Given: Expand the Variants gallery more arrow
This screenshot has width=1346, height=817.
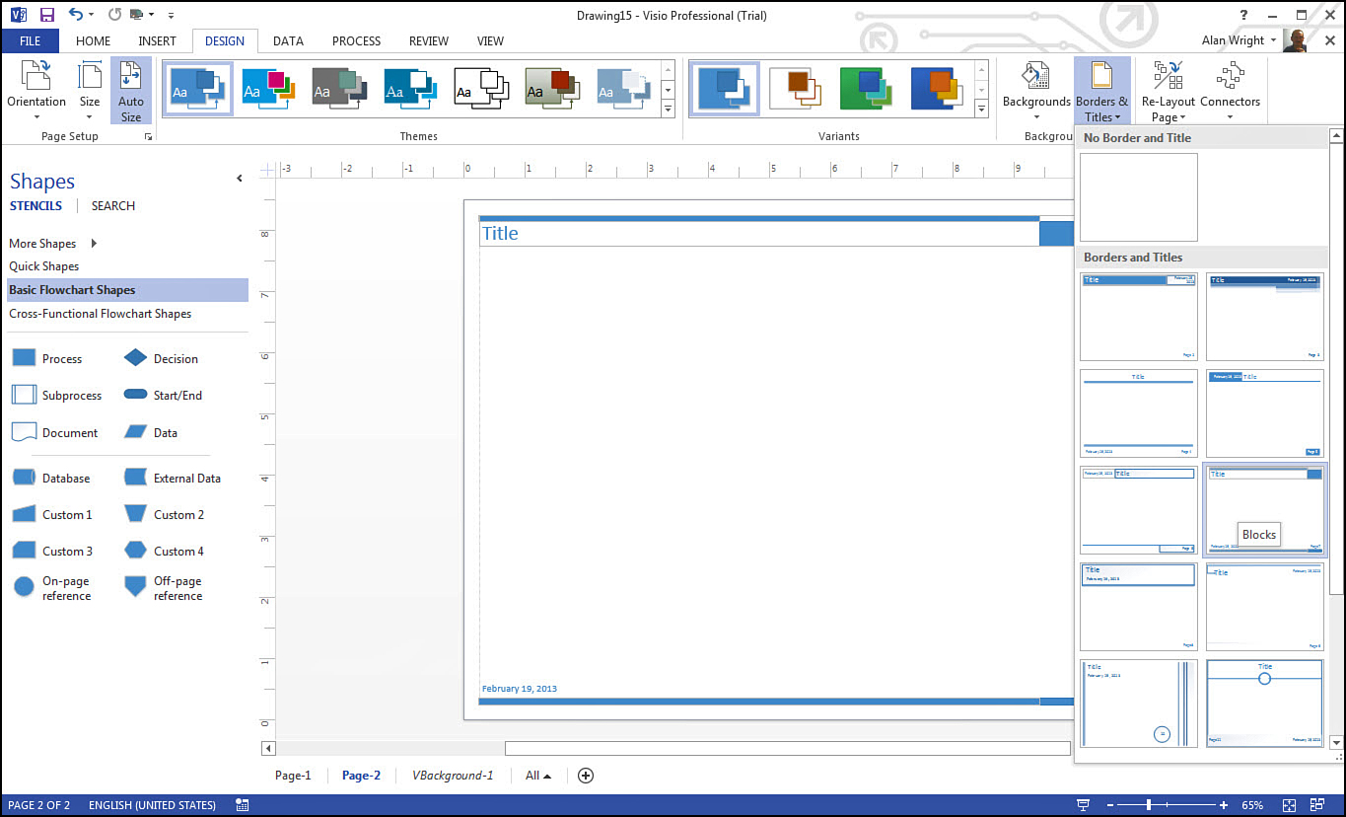Looking at the screenshot, I should tap(981, 110).
